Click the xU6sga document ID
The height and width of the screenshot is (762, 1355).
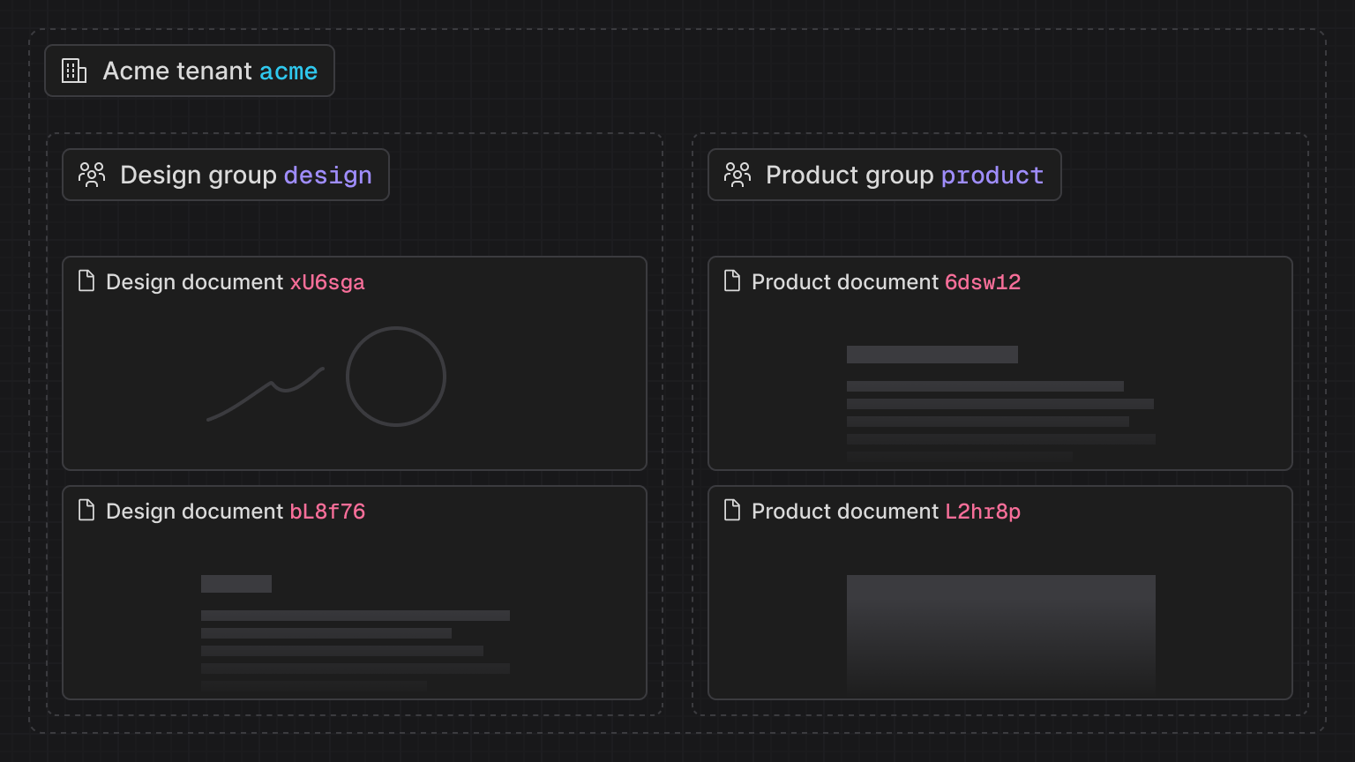pyautogui.click(x=327, y=283)
